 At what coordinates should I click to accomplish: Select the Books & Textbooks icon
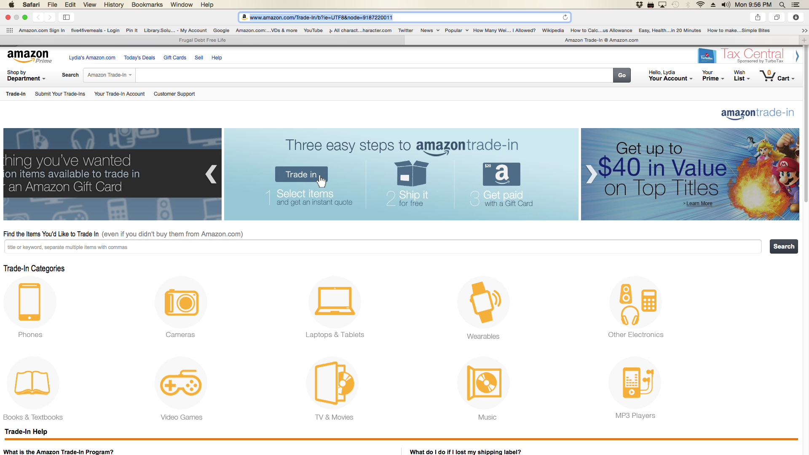[x=32, y=383]
